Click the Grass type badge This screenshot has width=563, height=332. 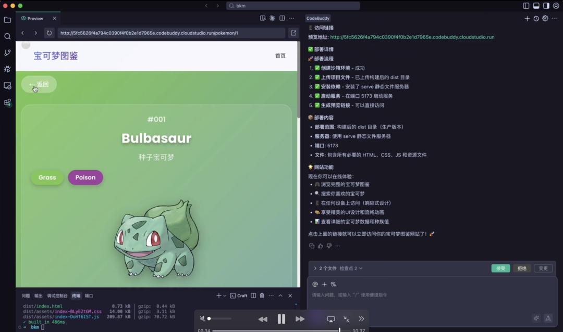[47, 177]
